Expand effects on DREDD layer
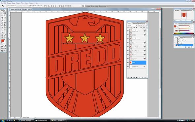This screenshot has width=195, height=122. pos(146,35)
